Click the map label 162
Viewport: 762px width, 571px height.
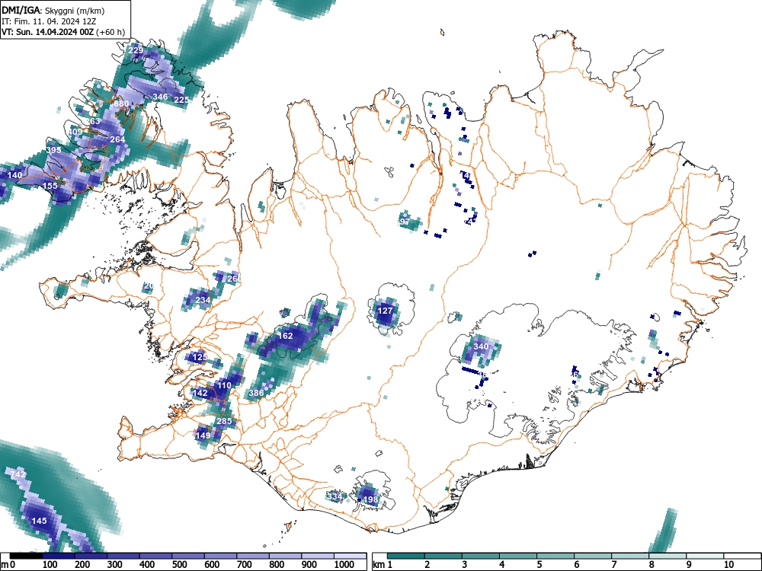[x=285, y=336]
